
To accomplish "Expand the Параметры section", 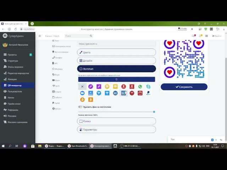I will 117,130.
